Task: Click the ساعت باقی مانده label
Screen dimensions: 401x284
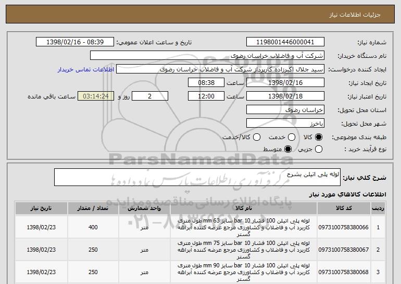Action: pos(52,96)
